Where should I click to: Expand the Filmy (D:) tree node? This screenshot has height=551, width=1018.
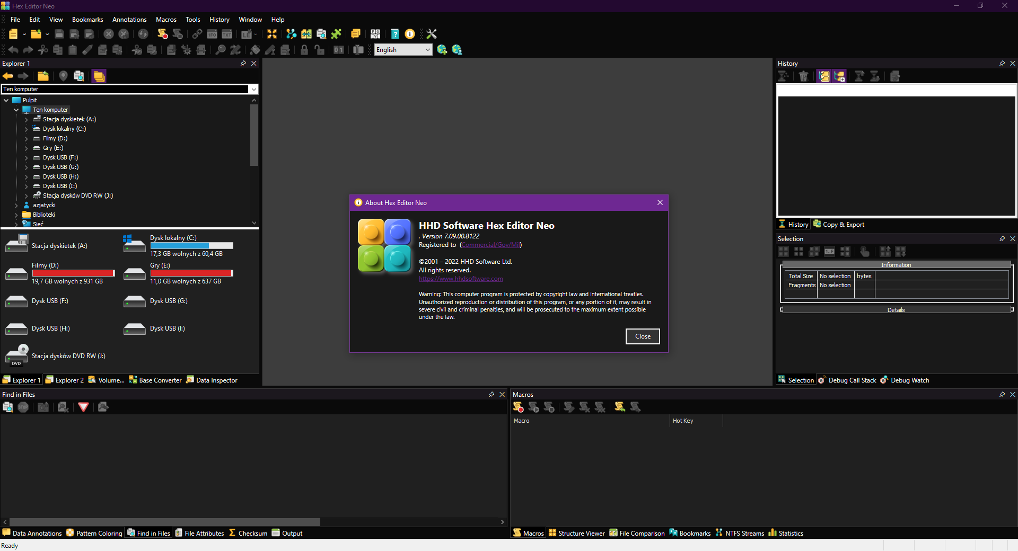[27, 138]
